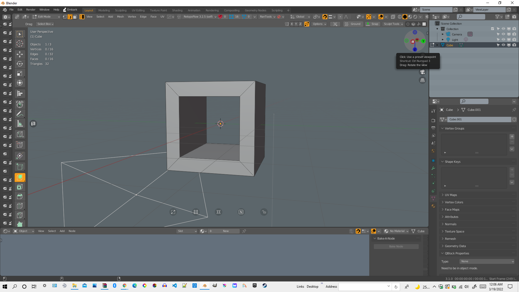Click the Output properties tab icon

433,128
